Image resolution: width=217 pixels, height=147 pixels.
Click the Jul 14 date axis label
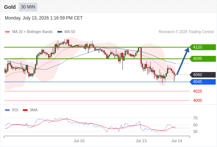pos(177,141)
